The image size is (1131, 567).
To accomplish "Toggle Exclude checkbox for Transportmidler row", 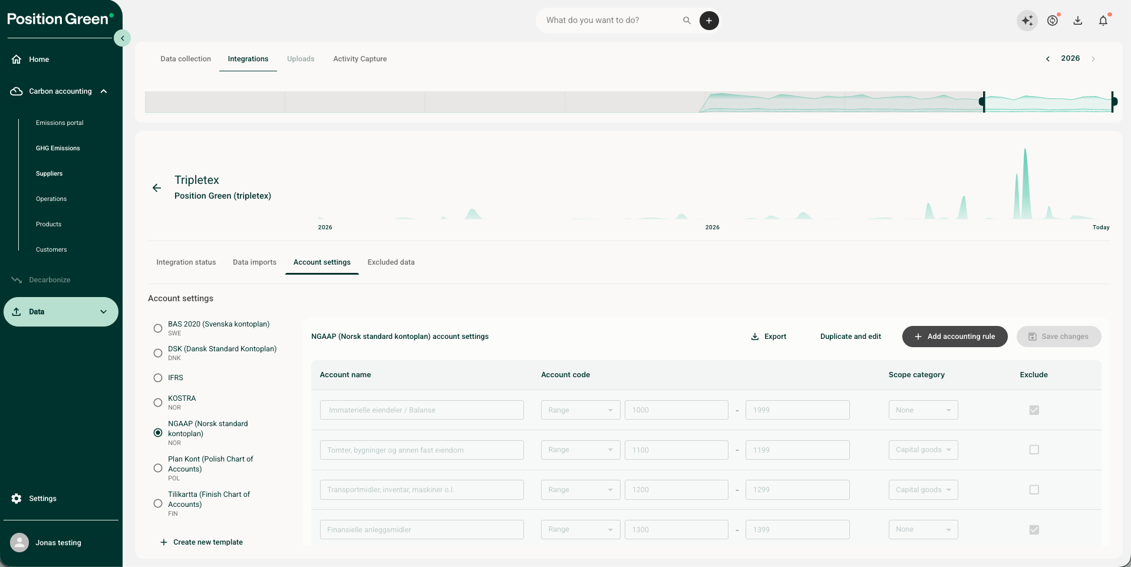I will 1034,490.
